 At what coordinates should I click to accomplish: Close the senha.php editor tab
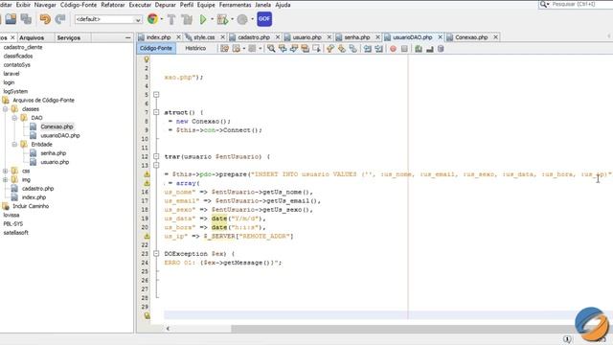pos(377,36)
